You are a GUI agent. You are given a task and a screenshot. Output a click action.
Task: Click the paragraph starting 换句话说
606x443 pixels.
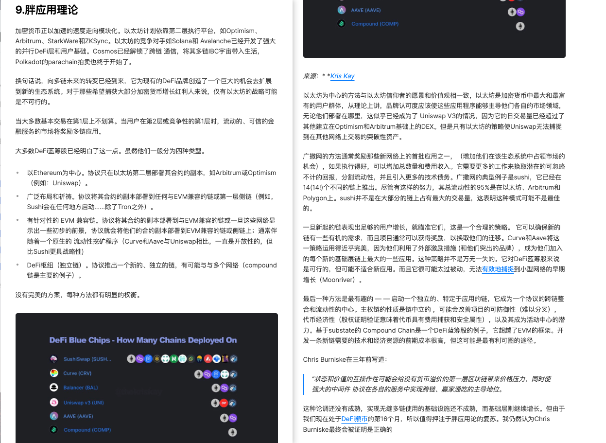click(146, 91)
